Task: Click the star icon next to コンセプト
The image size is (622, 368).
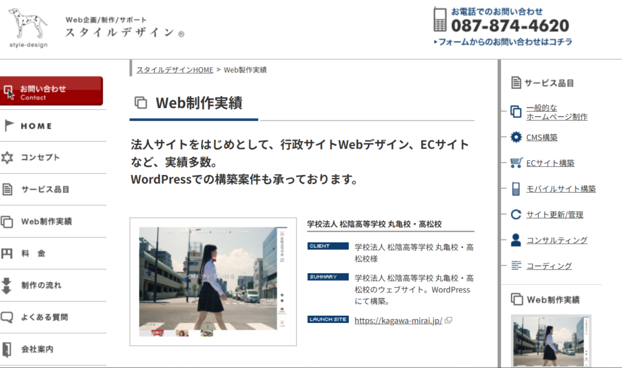Action: (7, 158)
